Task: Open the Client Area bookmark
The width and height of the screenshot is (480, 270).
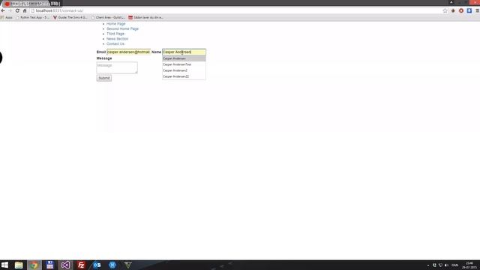Action: tap(108, 17)
